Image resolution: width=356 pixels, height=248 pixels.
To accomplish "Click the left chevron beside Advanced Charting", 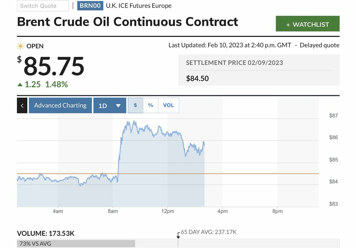I will pos(22,106).
